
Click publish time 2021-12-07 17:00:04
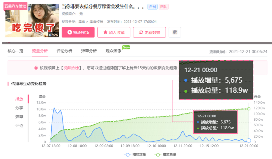140,22
